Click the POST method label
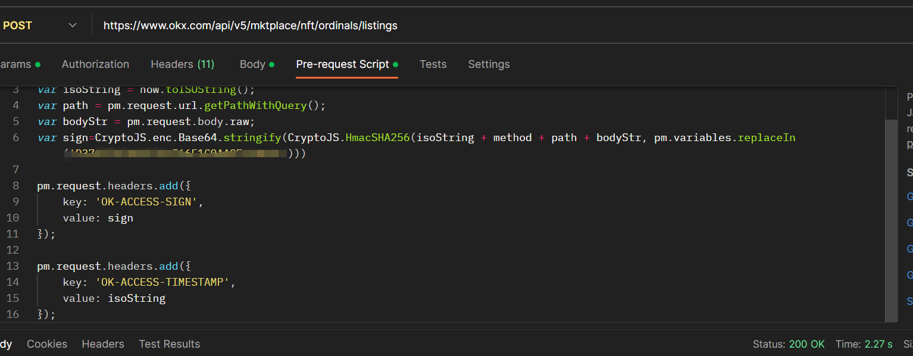 tap(18, 26)
